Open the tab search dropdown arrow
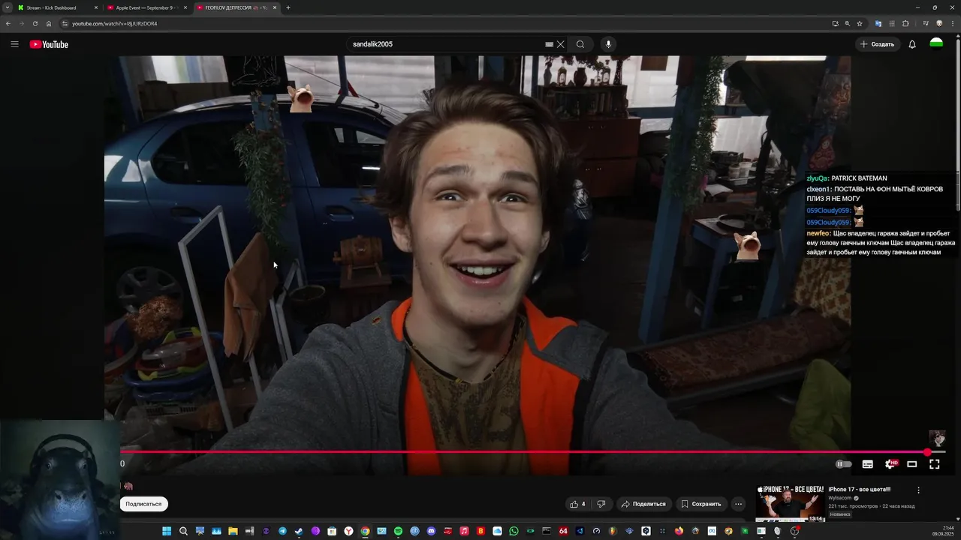 click(7, 7)
